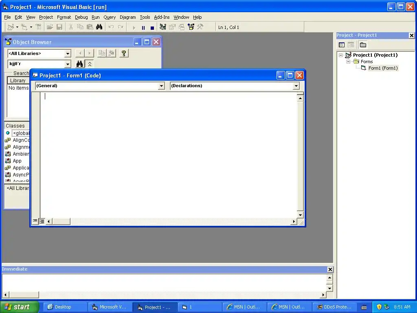This screenshot has height=313, width=417.
Task: Open the Add Project dropdown arrow
Action: point(17,27)
